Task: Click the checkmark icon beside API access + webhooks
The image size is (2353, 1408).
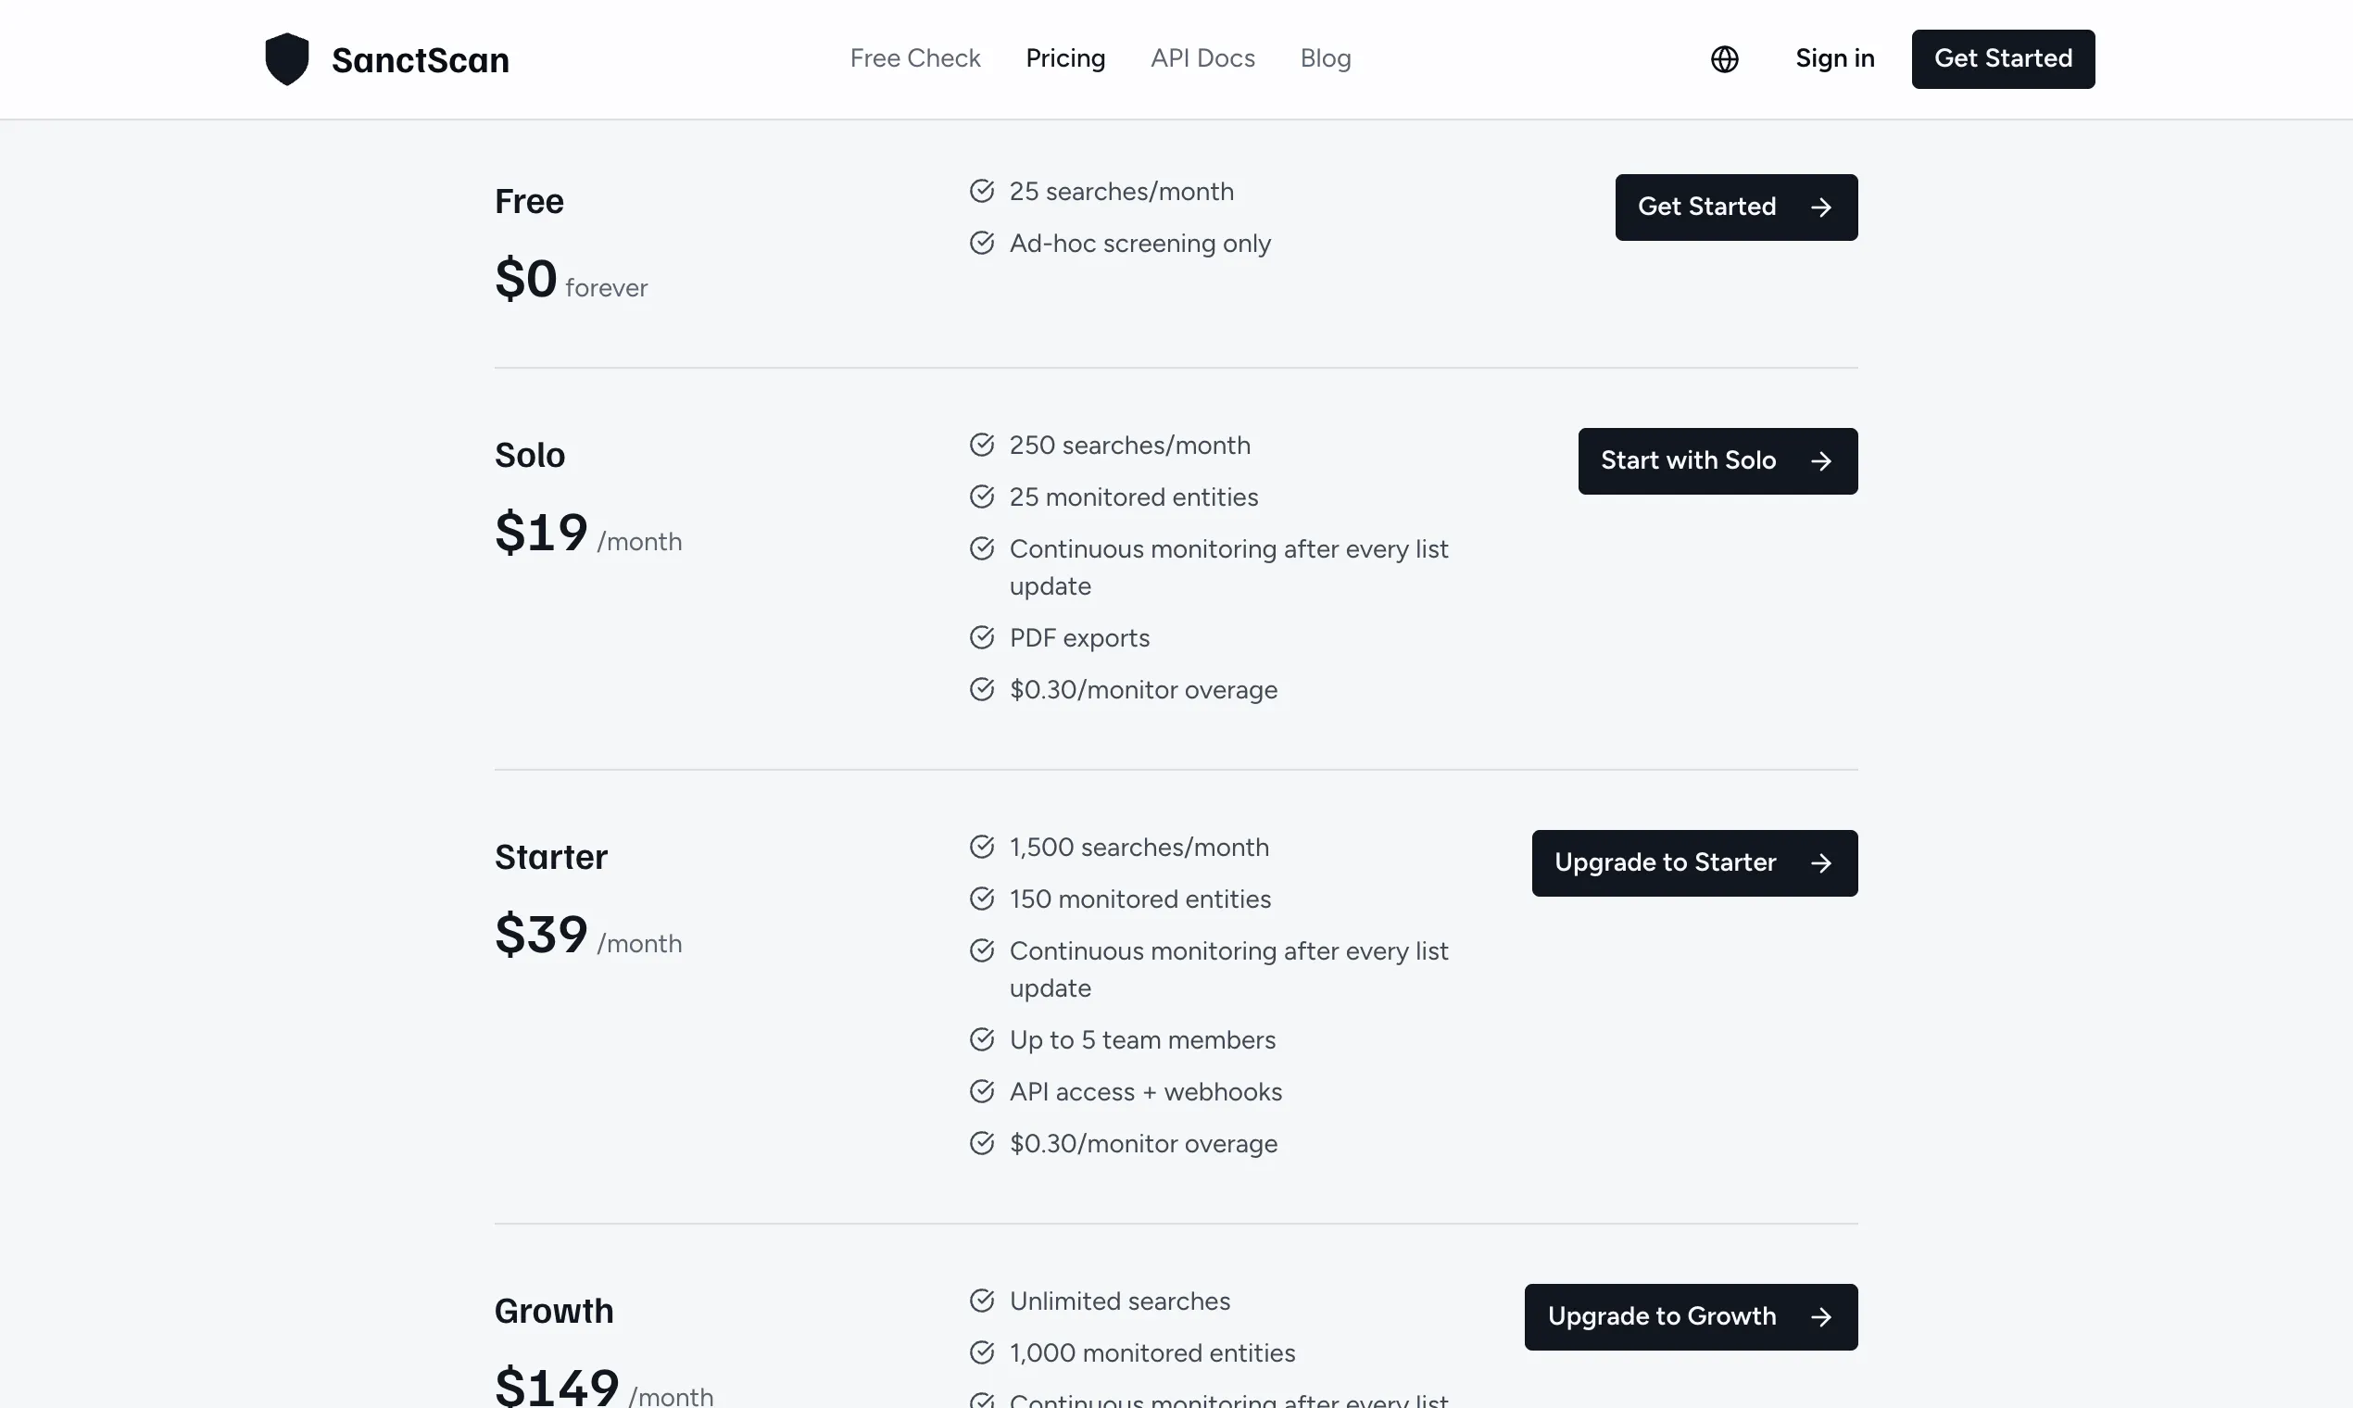Action: pyautogui.click(x=982, y=1091)
